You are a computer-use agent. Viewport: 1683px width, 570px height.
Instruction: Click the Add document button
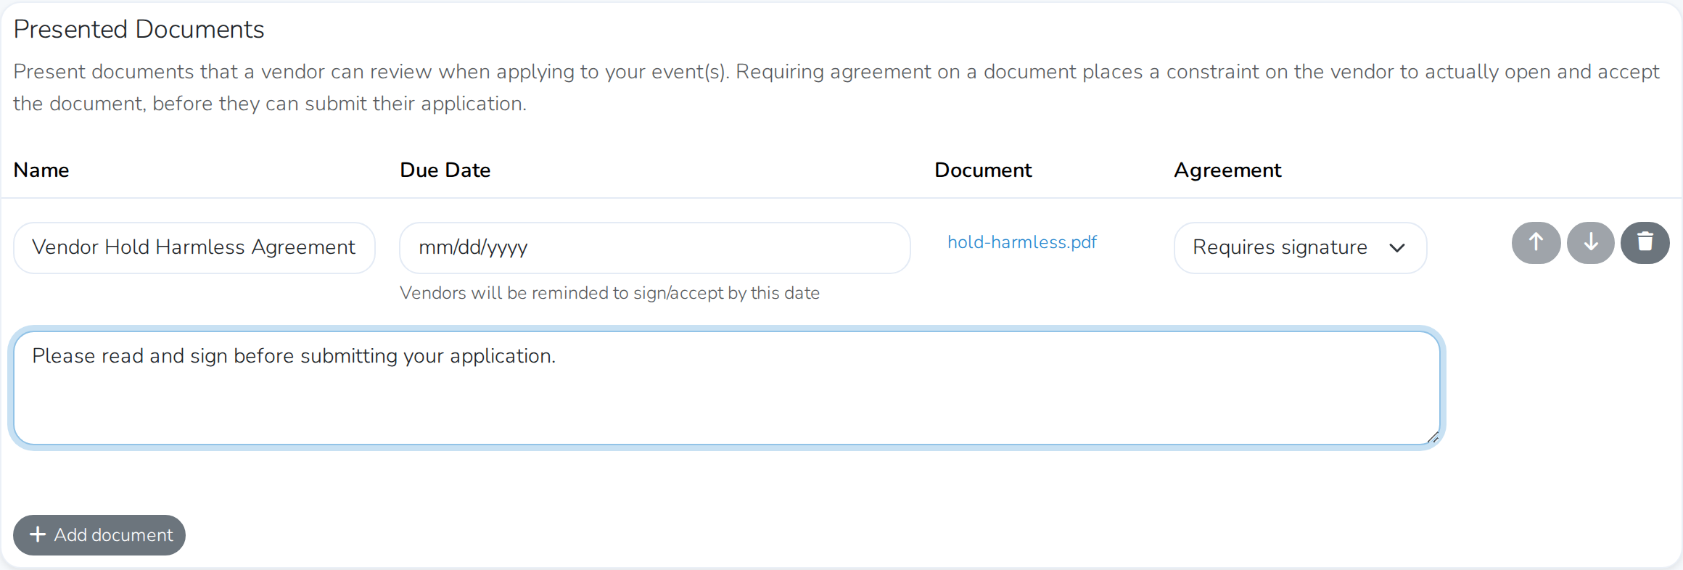[99, 535]
